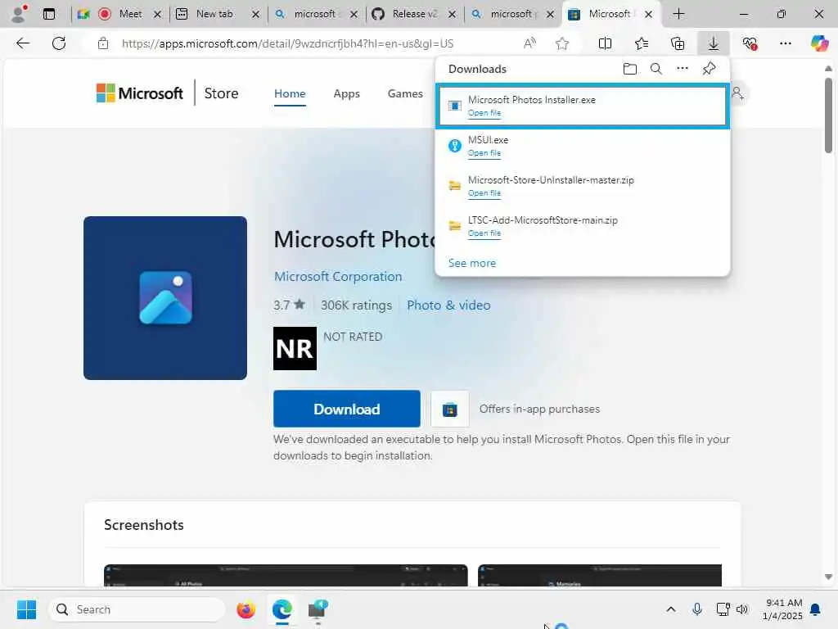Click the Microsoft Store badge icon button
This screenshot has height=629, width=838.
[x=449, y=410]
